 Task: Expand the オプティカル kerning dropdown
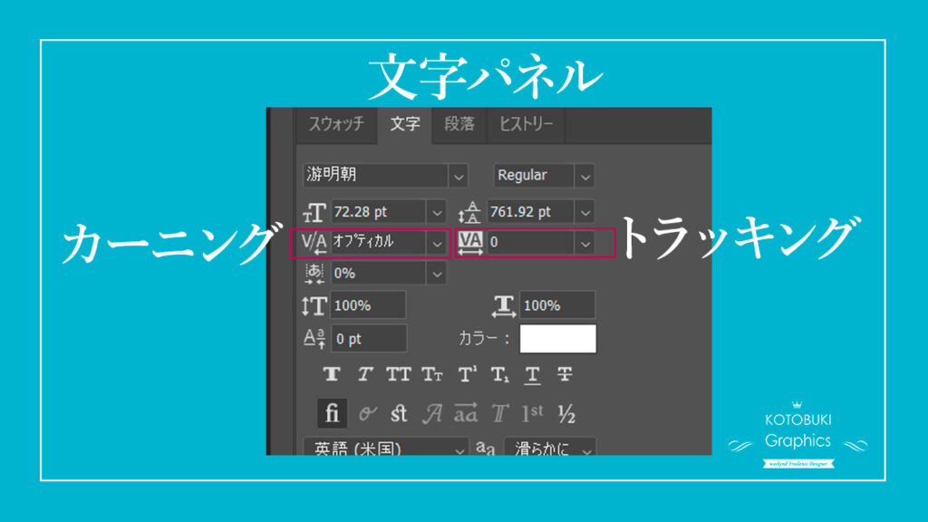438,243
